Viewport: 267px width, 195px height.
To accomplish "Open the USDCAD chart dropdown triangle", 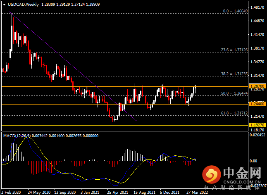I will tap(4, 5).
